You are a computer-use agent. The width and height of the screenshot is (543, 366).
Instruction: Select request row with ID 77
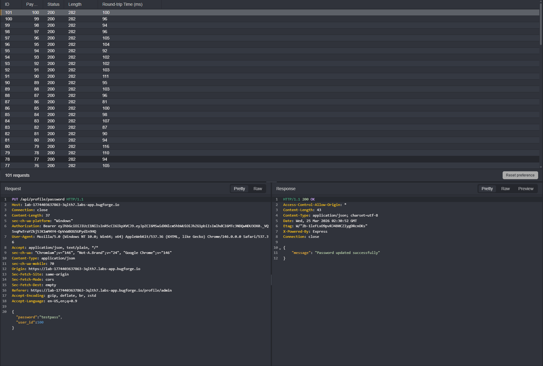pos(270,166)
